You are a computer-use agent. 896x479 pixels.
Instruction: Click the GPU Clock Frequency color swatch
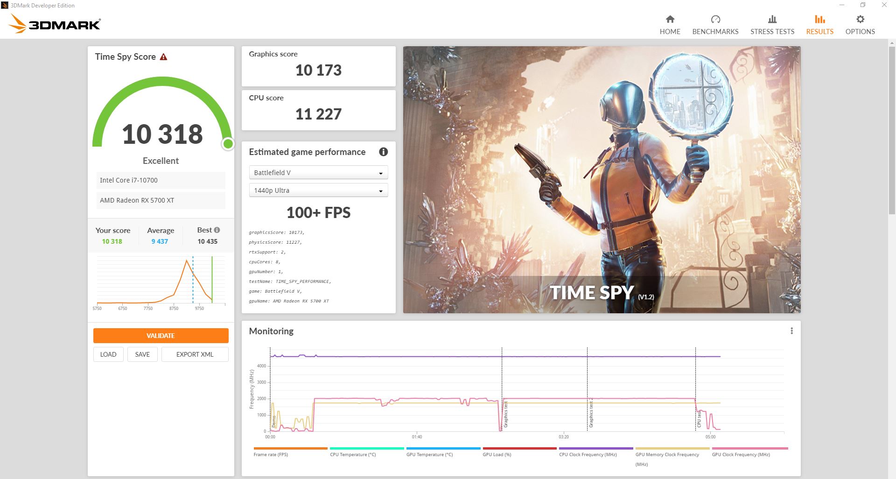pos(749,448)
